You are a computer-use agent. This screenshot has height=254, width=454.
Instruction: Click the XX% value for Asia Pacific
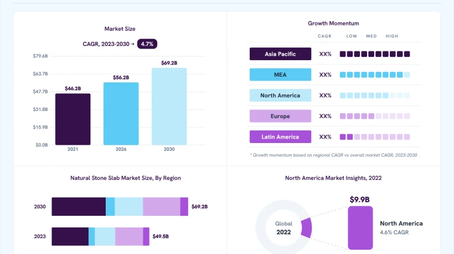pos(325,54)
